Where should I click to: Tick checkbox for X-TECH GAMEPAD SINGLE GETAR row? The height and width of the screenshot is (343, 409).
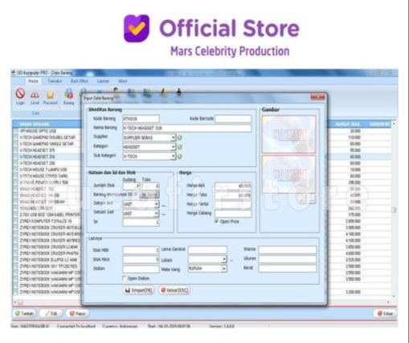[x=15, y=144]
